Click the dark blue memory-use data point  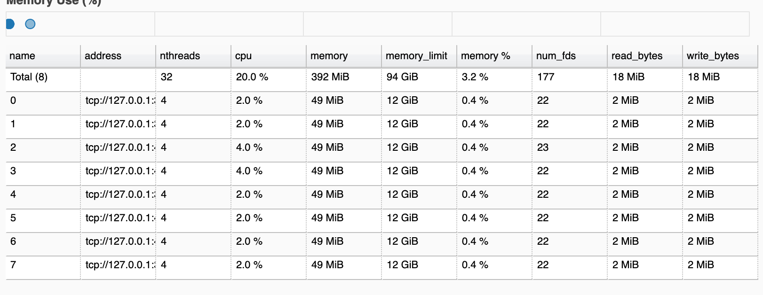tap(9, 24)
